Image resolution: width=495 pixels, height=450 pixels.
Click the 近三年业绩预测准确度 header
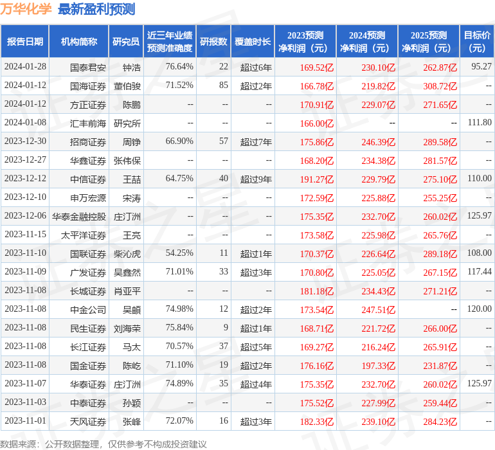pos(170,41)
